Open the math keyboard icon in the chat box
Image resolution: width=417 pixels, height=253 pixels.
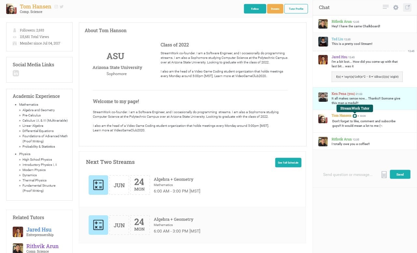click(x=384, y=174)
